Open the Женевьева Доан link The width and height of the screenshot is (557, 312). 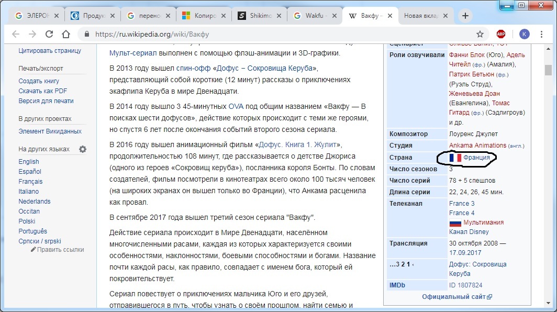pyautogui.click(x=474, y=94)
